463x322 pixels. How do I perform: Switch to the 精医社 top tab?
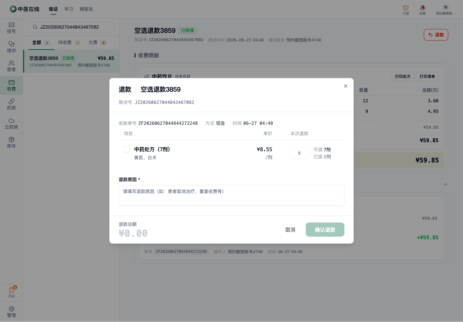[86, 9]
